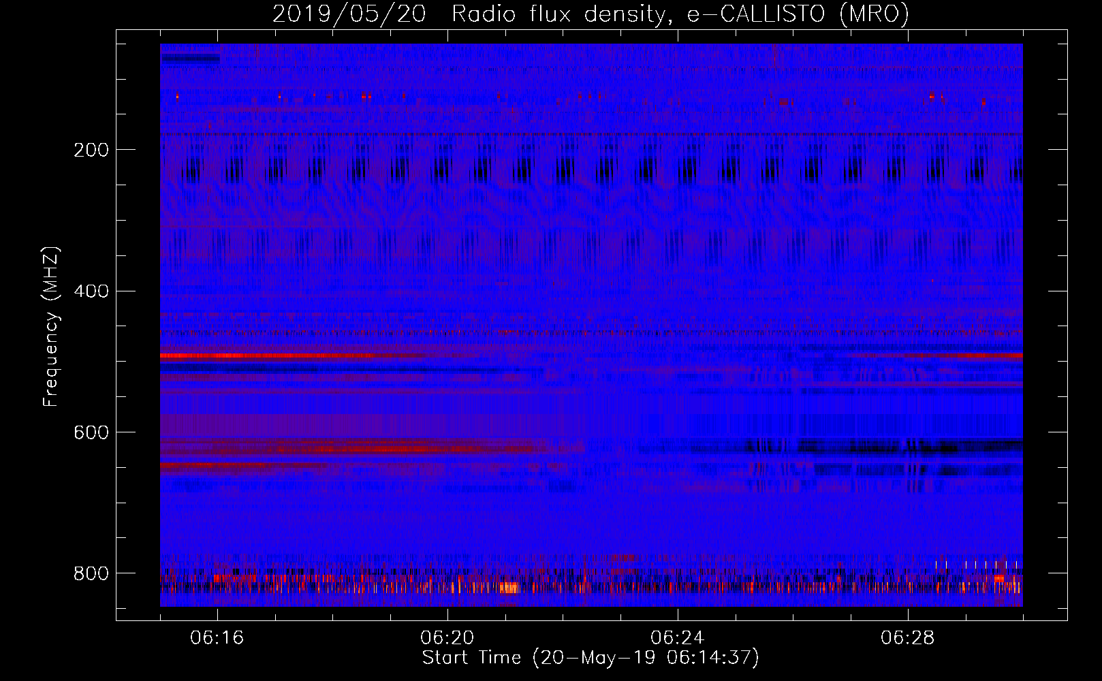Click the 06:16 time tick label
Screen dimensions: 1102x681
click(x=217, y=637)
